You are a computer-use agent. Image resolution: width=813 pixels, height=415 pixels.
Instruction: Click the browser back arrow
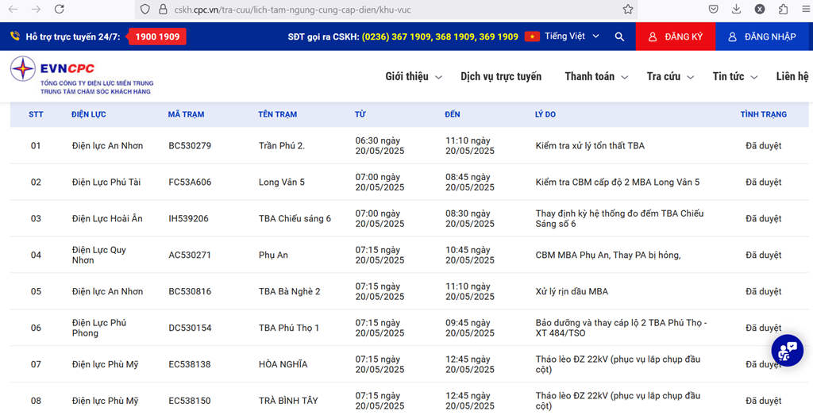coord(13,10)
